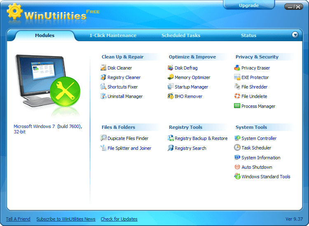Click the Check for Updates link
The image size is (309, 226).
119,219
